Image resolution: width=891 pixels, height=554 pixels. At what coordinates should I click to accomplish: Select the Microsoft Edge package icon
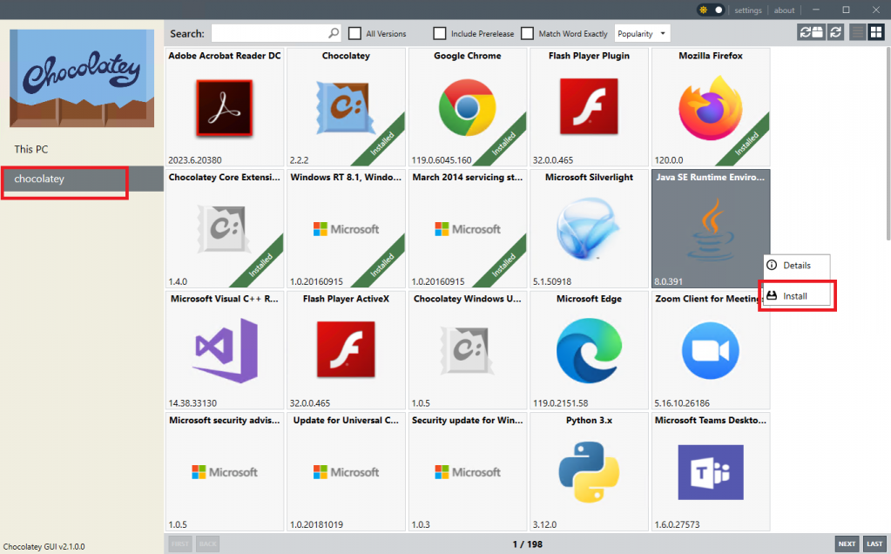pos(589,350)
